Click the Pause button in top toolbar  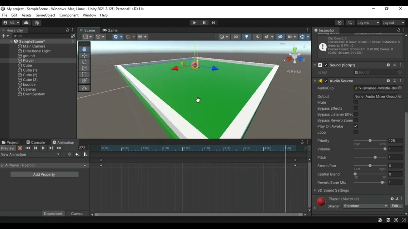click(x=204, y=23)
